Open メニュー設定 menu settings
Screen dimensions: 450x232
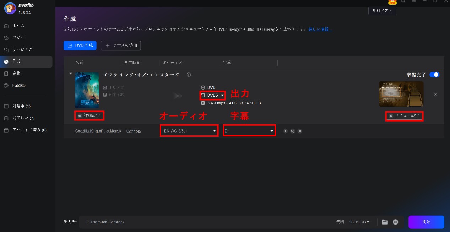pyautogui.click(x=404, y=115)
